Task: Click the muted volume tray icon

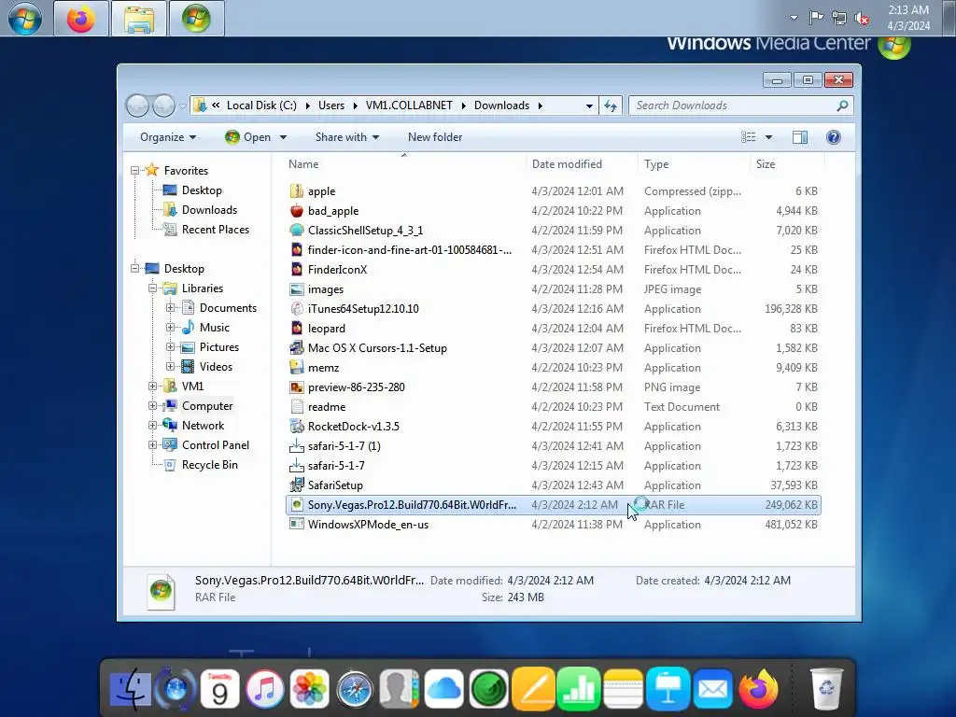Action: point(862,19)
